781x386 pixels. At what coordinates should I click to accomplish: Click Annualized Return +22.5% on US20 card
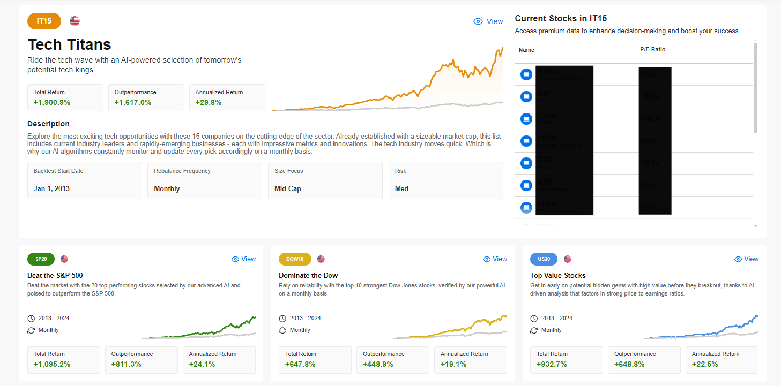[722, 360]
